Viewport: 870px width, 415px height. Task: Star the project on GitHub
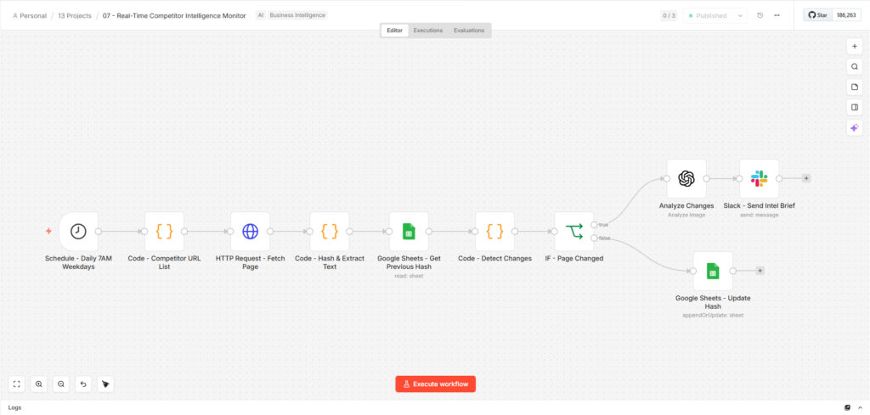pos(818,15)
